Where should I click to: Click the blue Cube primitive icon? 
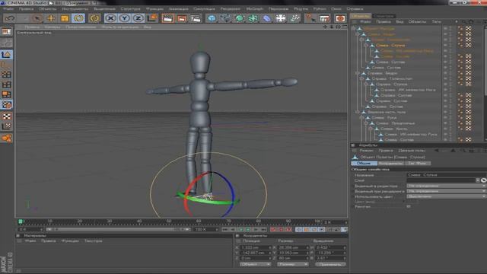click(212, 18)
